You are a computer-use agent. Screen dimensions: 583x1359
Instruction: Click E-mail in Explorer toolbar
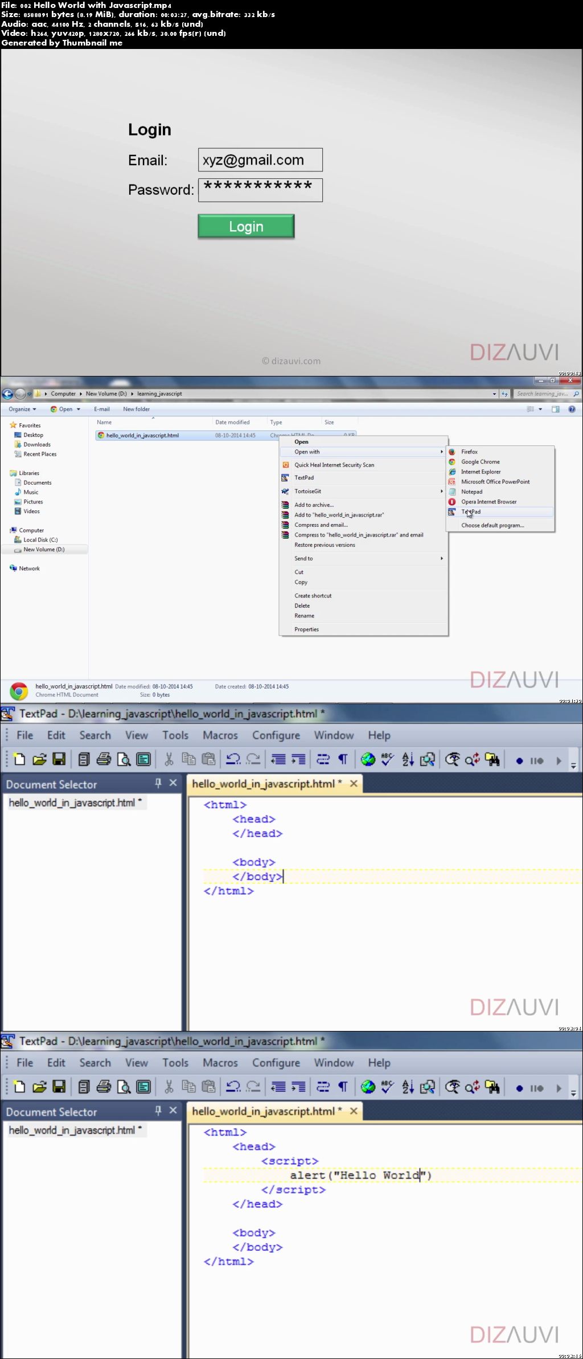pyautogui.click(x=102, y=409)
